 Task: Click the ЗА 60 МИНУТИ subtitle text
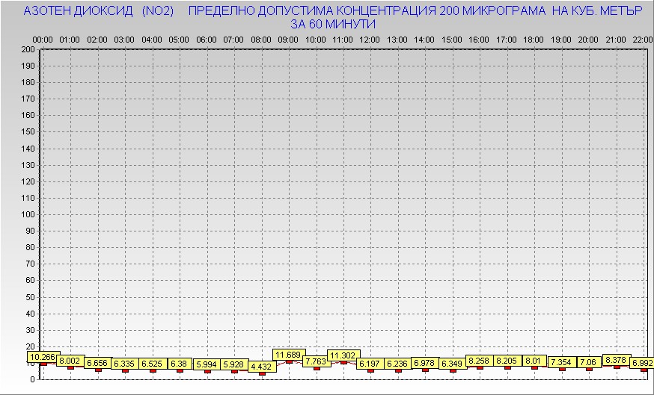click(x=333, y=25)
